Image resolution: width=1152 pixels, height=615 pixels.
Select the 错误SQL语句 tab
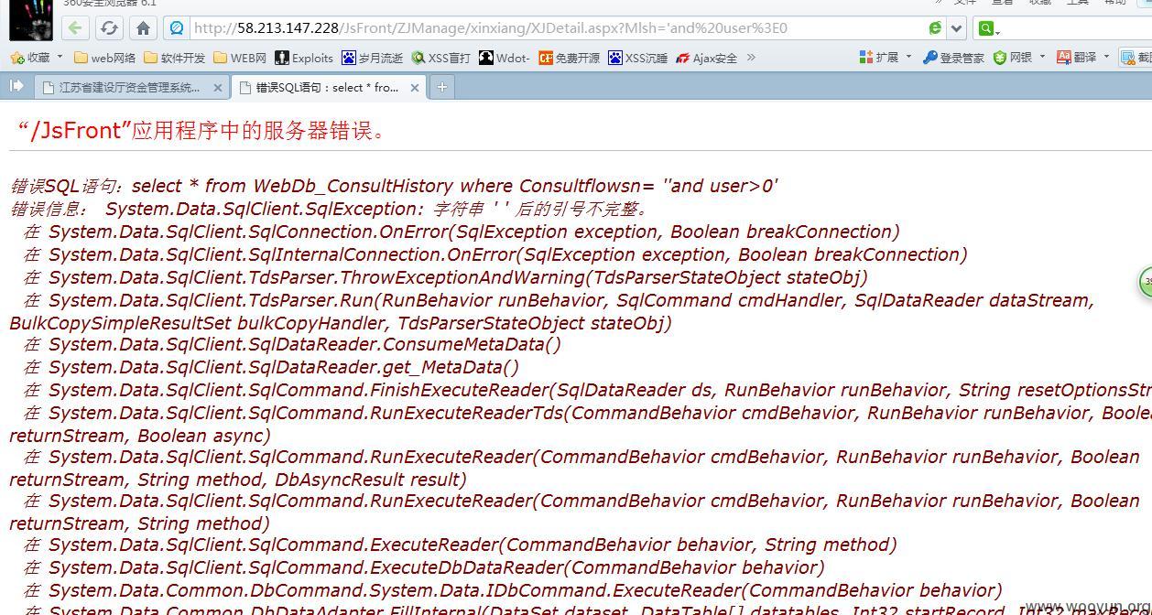tap(327, 88)
